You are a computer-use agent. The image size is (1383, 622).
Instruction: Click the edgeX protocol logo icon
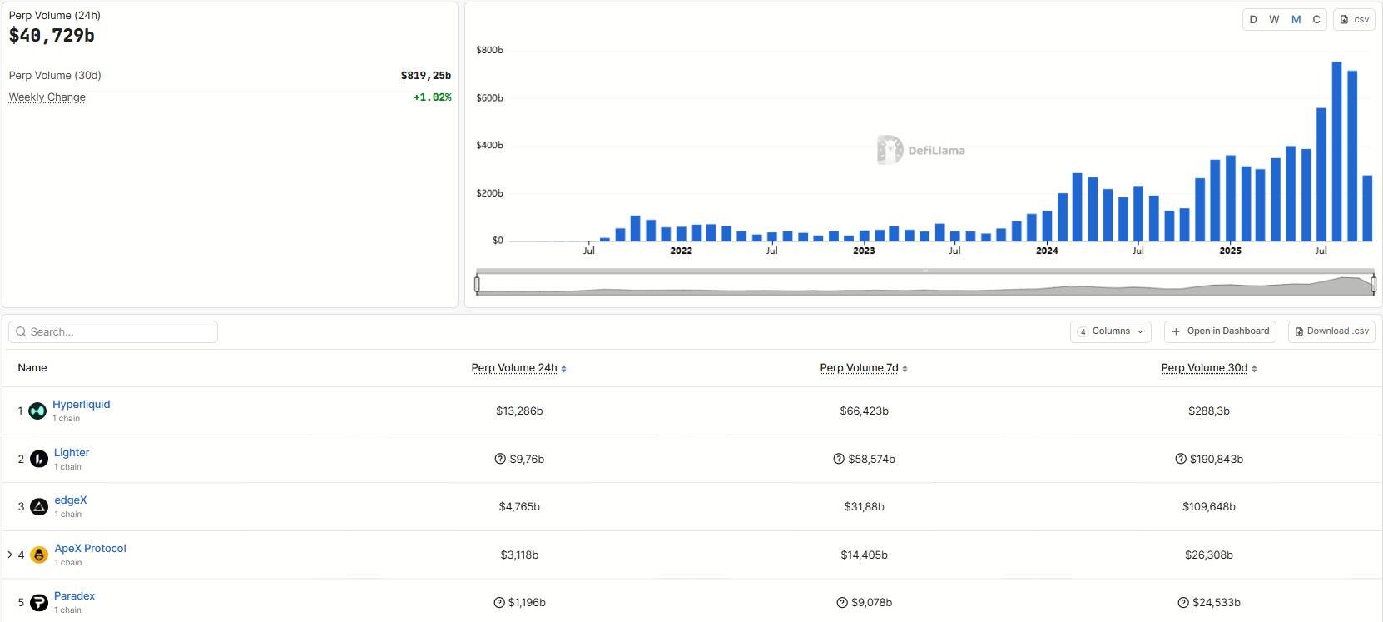[x=39, y=507]
